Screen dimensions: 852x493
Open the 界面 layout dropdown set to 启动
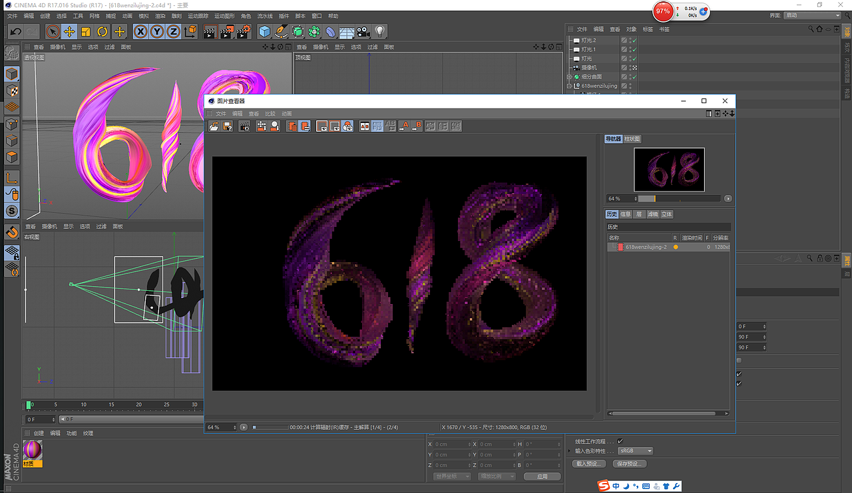[x=812, y=15]
